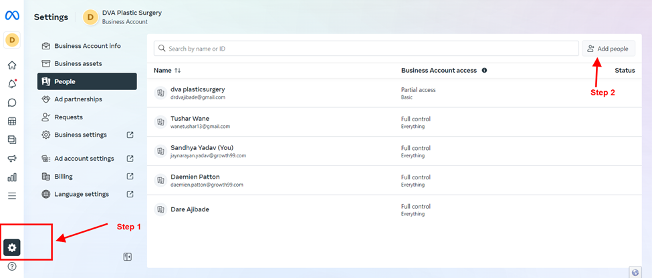Select the People menu item
The image size is (652, 278).
[87, 81]
